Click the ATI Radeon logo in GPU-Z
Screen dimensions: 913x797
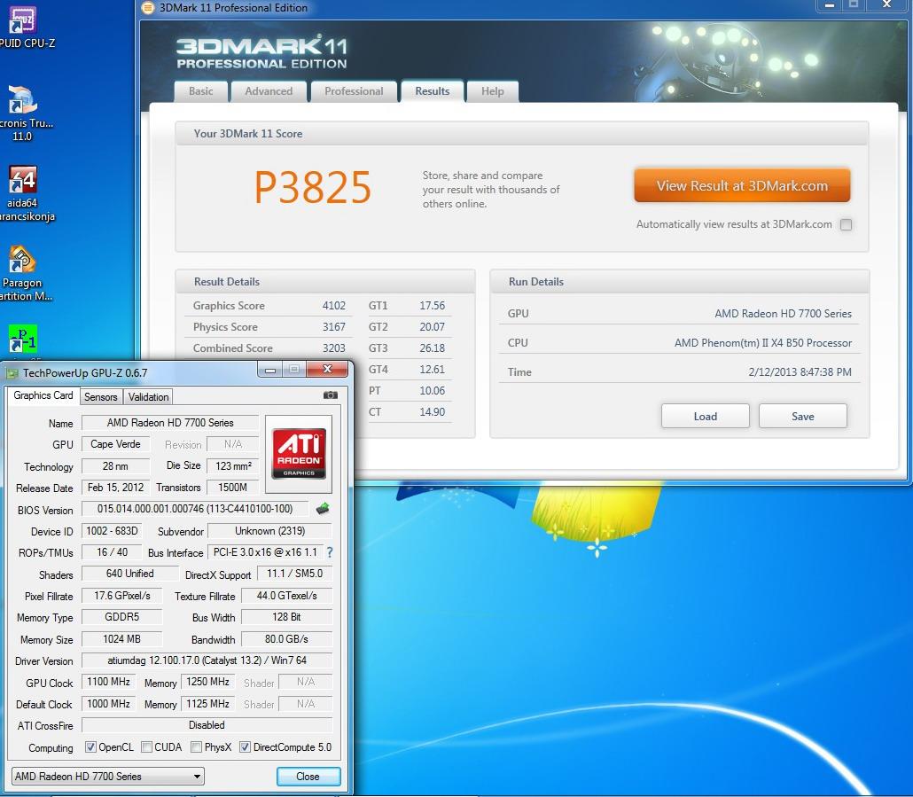[x=299, y=454]
